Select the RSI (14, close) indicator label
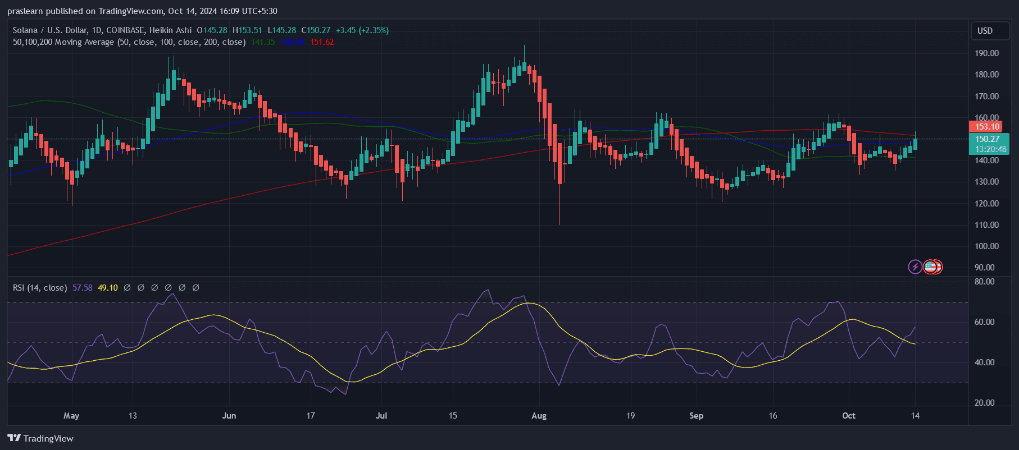1019x450 pixels. (40, 288)
